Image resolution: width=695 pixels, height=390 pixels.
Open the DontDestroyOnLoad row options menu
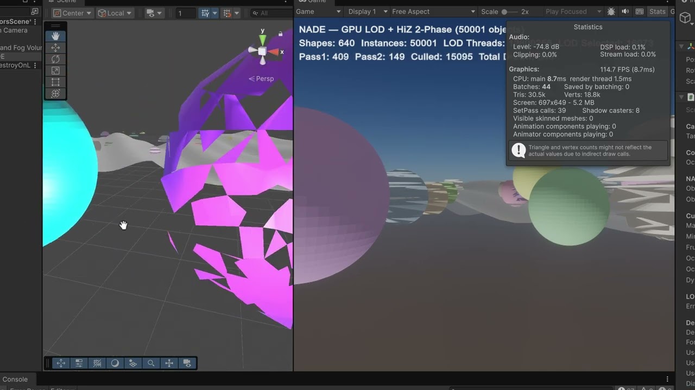[35, 65]
